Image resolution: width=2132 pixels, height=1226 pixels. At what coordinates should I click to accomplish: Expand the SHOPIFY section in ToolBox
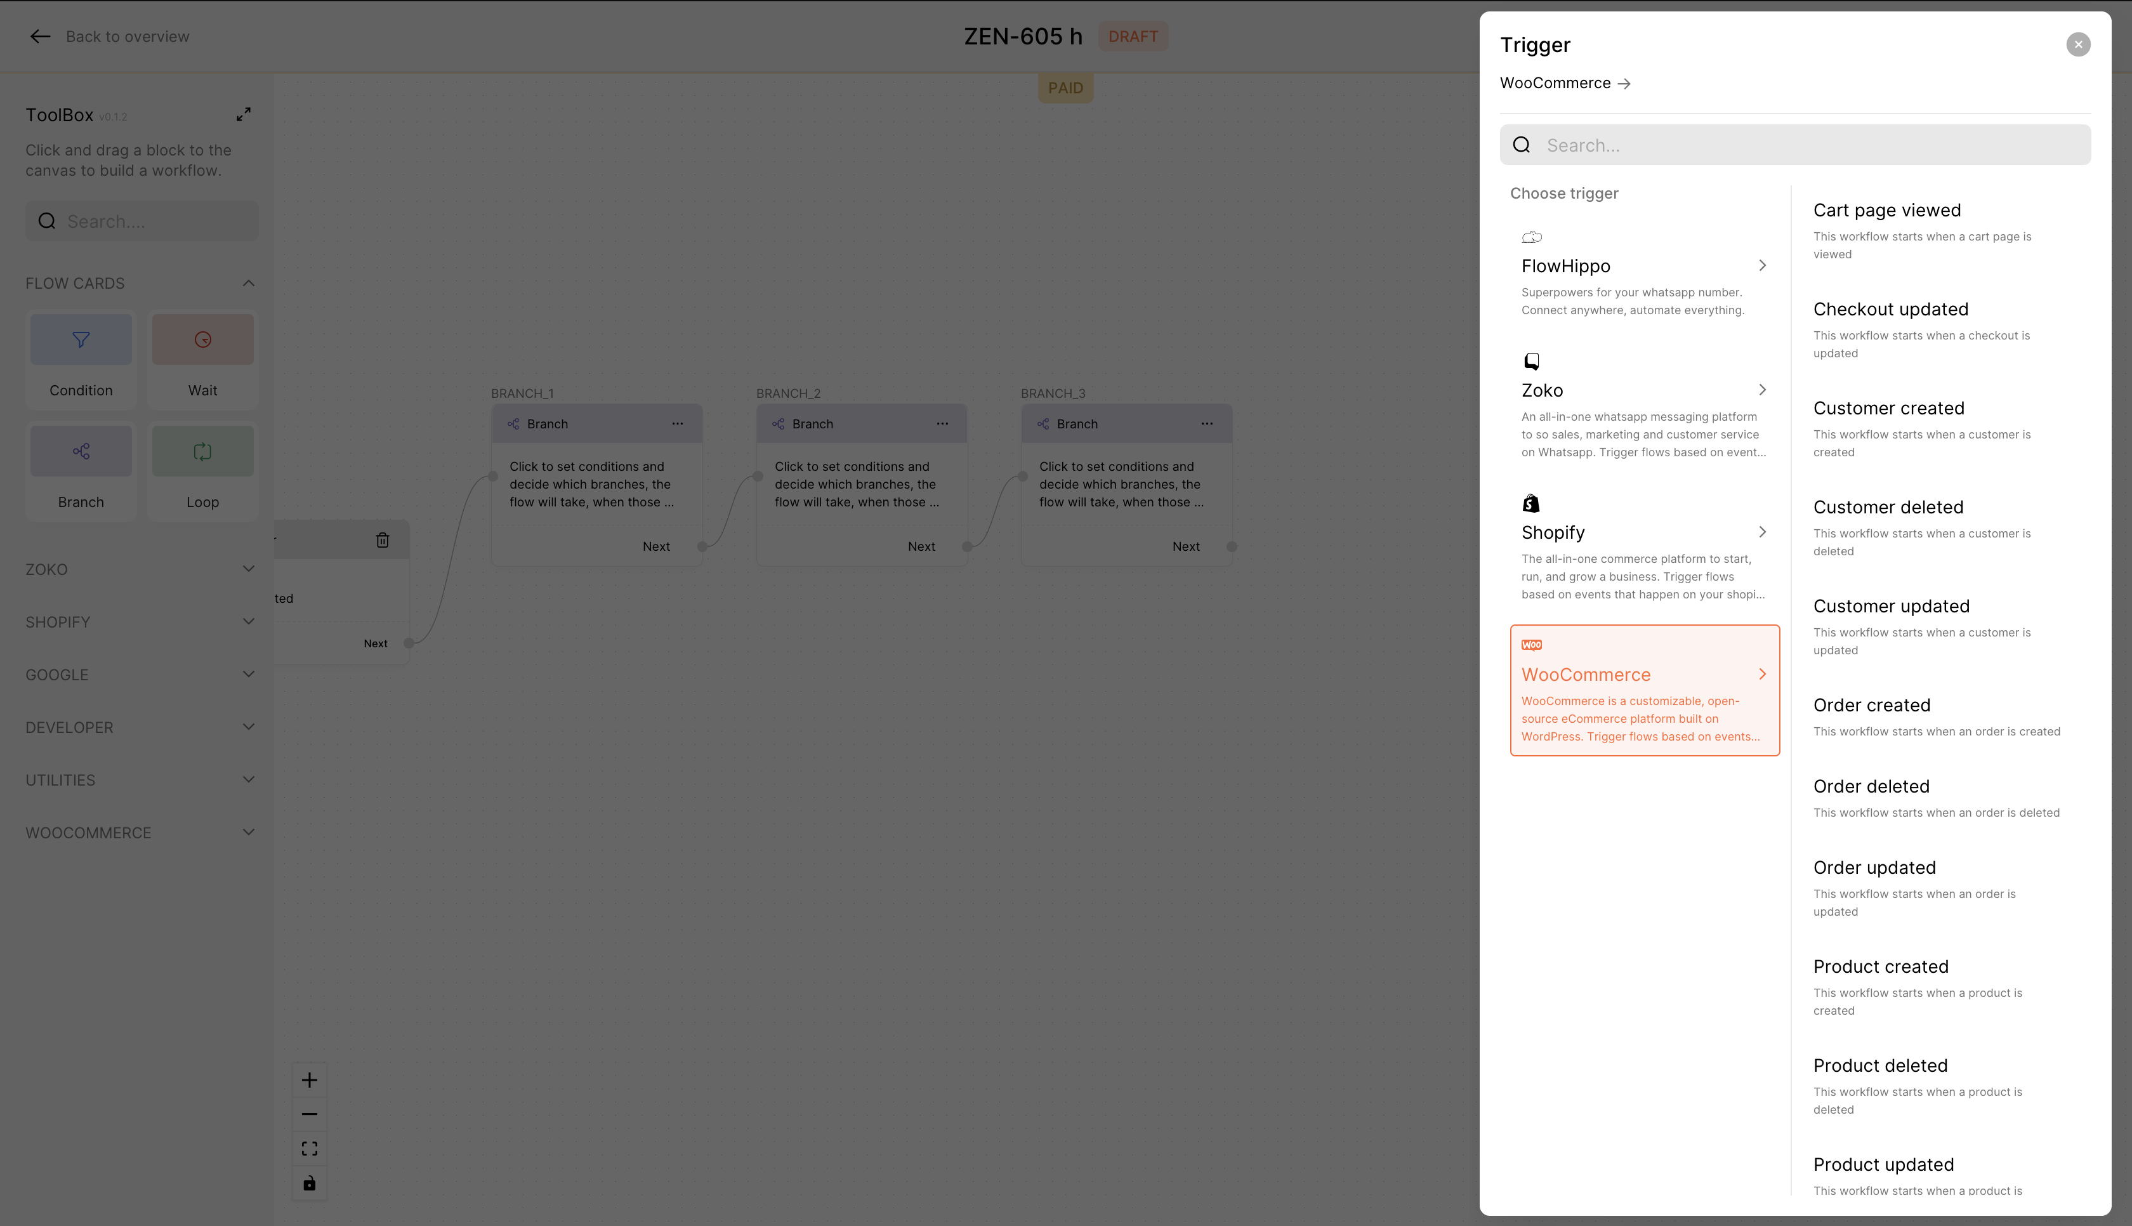(248, 621)
